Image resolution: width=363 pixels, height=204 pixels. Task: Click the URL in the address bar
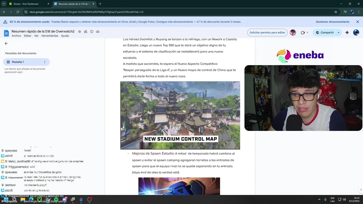[x=86, y=12]
